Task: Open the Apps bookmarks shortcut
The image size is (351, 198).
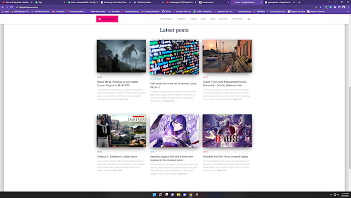Action: pos(5,11)
